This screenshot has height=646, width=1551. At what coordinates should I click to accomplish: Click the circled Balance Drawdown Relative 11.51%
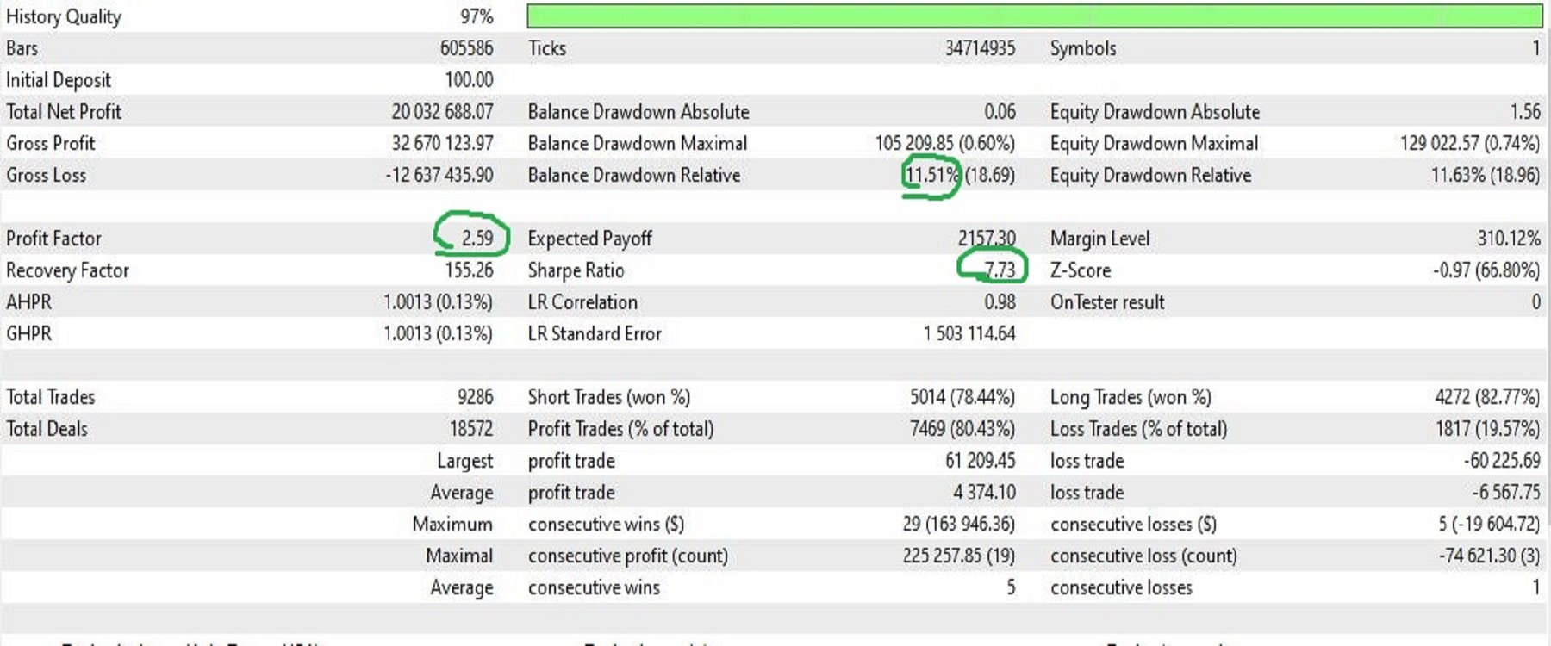tap(931, 175)
